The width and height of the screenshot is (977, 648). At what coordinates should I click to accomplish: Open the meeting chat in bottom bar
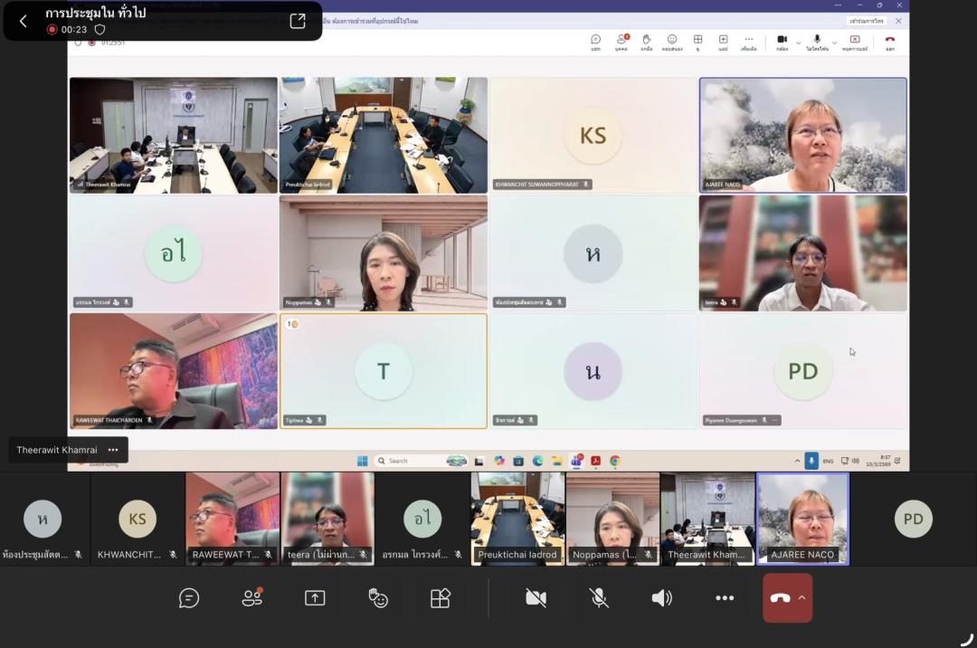(x=189, y=598)
